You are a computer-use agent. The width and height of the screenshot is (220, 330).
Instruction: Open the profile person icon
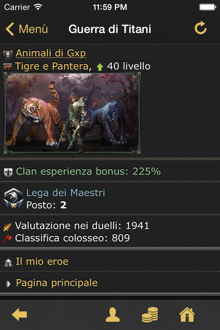(x=113, y=315)
